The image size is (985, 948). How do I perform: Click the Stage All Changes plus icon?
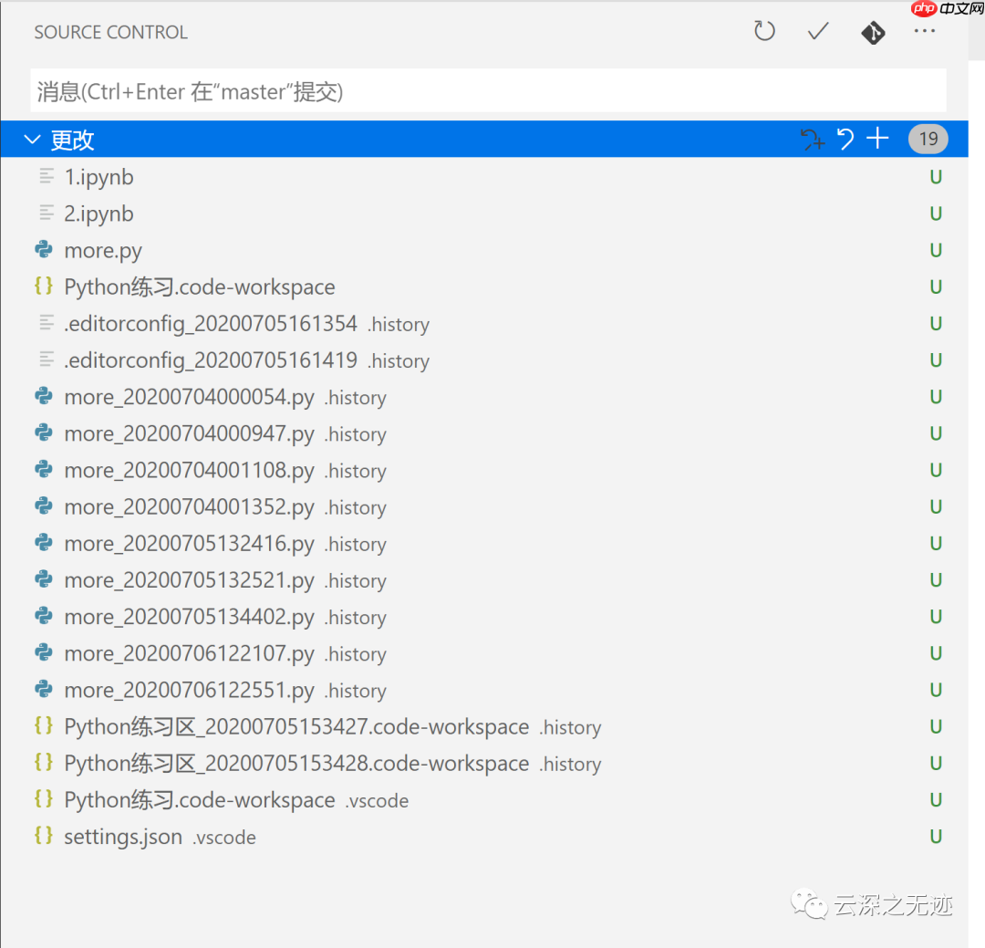coord(876,139)
